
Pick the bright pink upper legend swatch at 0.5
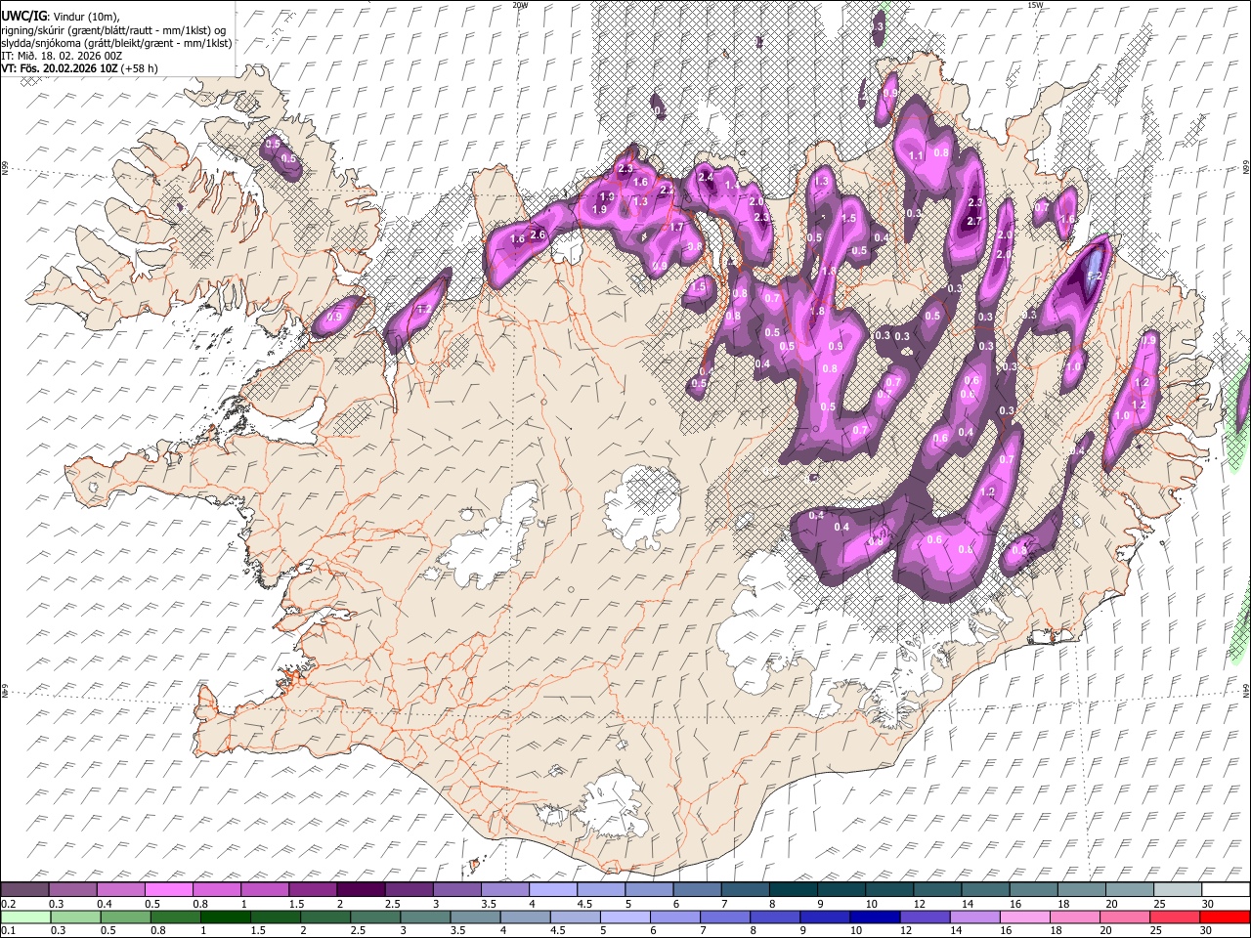pos(170,889)
